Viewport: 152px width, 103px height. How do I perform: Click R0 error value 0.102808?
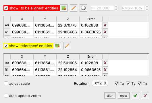click(x=91, y=63)
